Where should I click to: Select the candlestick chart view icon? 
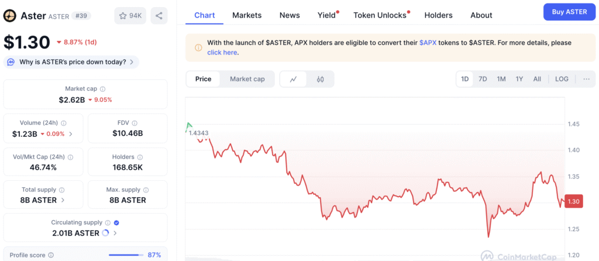tap(320, 79)
